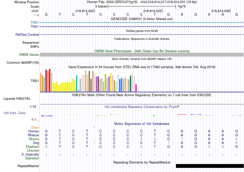The height and width of the screenshot is (172, 244).
Task: Click the Common dbSNP(155) track label
Action: [x=23, y=62]
